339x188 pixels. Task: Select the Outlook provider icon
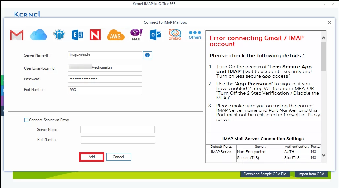(x=155, y=35)
